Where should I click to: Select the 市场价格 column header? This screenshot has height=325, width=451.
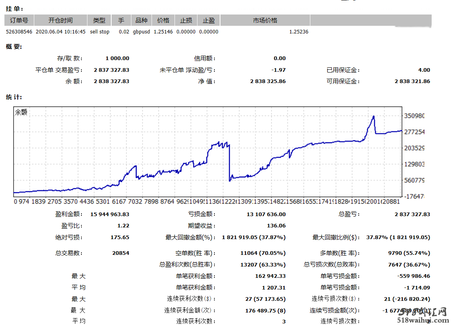coord(265,21)
